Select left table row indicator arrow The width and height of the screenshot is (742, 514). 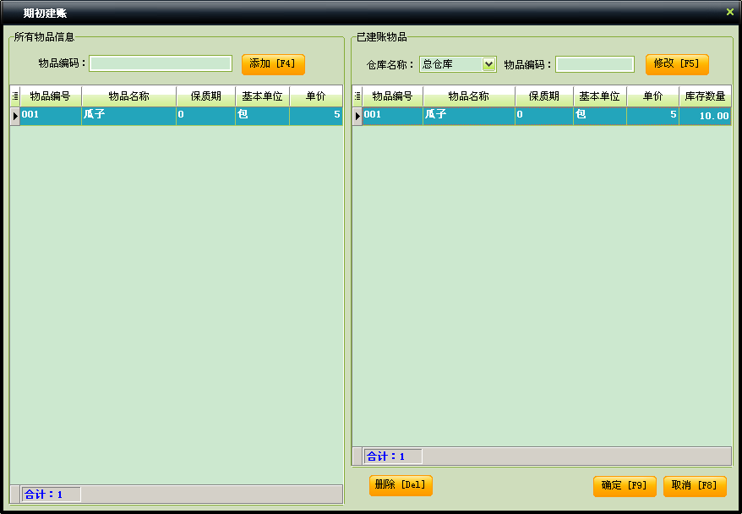(15, 116)
